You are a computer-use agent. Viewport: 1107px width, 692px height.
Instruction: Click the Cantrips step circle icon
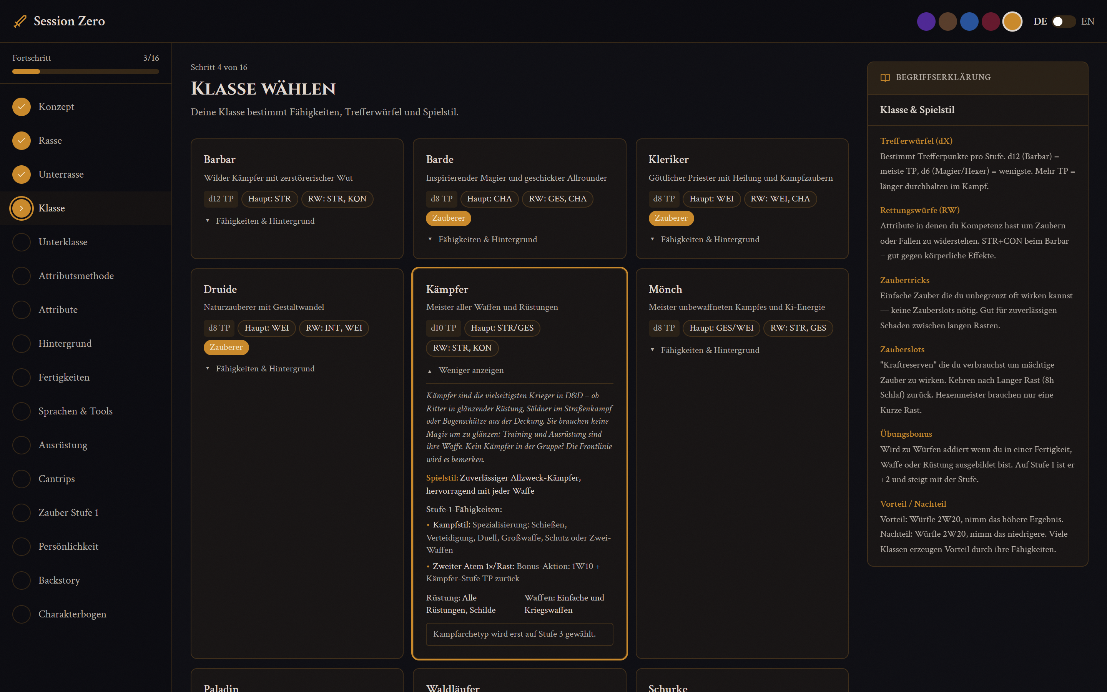pyautogui.click(x=22, y=479)
